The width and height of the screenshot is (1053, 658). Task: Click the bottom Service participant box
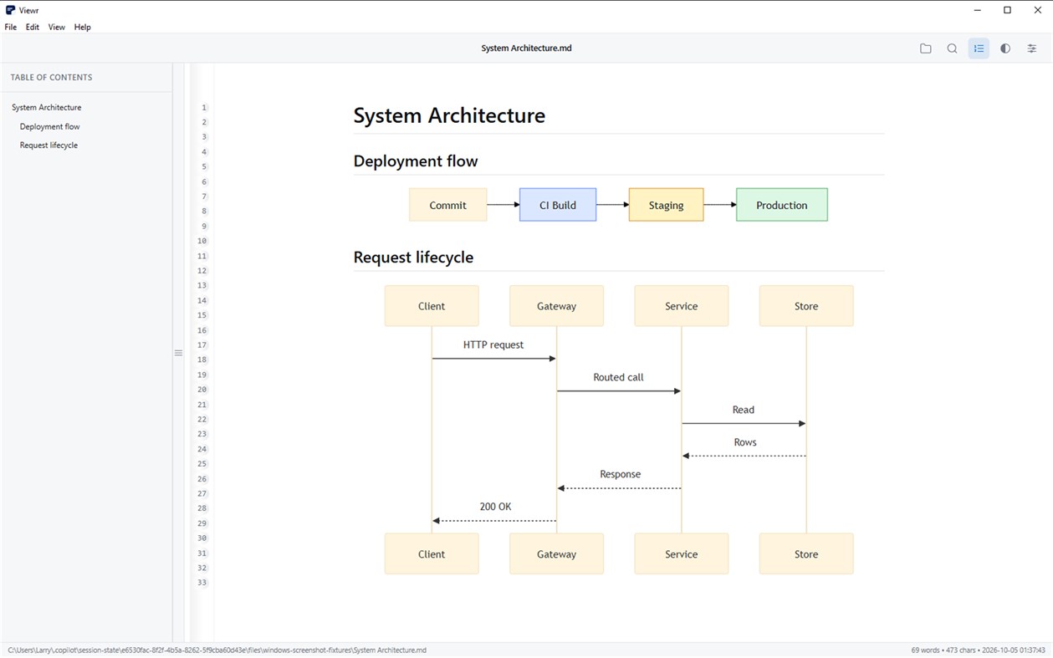click(682, 554)
